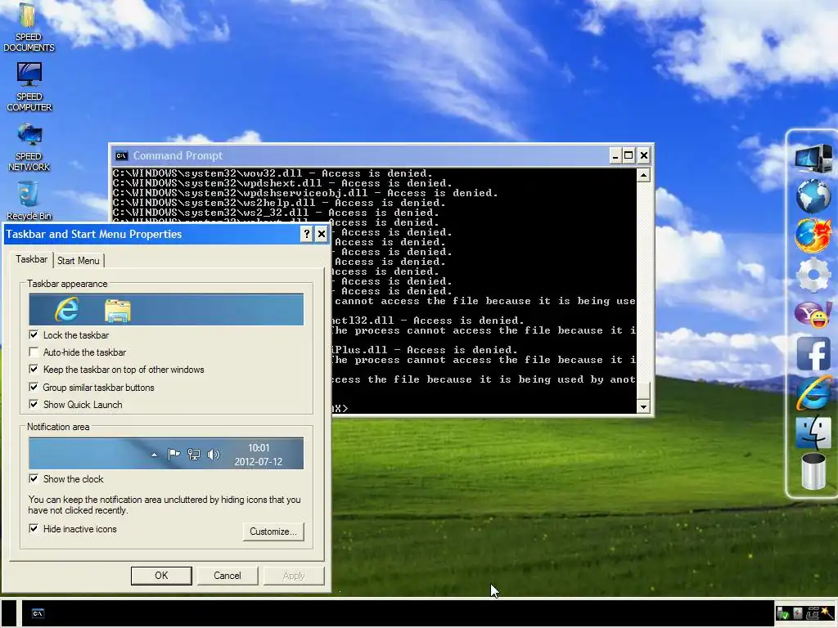Click the folder icon in taskbar appearance preview
Screen dimensions: 838x628
118,311
